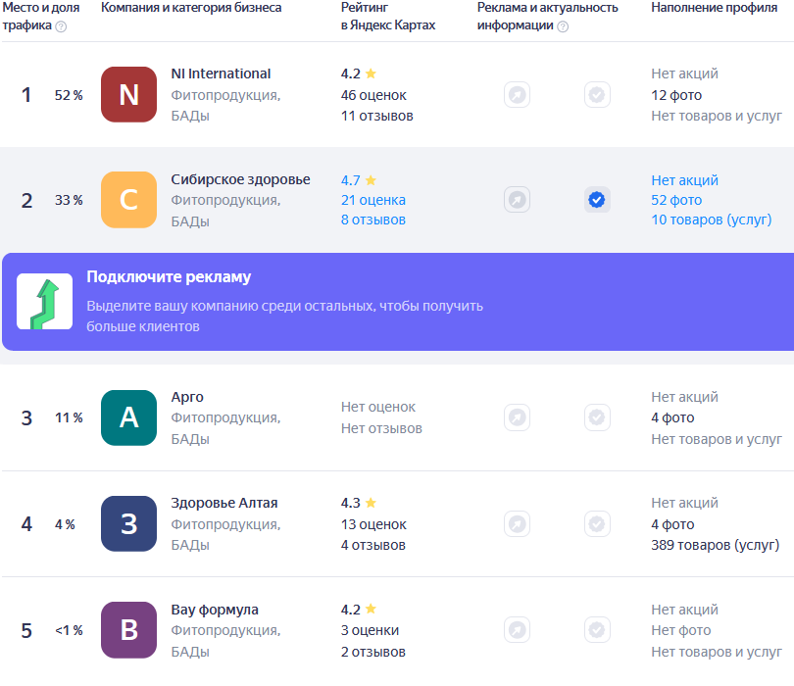Click '389 товаров (услуг)' for Здоровье Алтая
Screen dimensions: 794x686
715,545
